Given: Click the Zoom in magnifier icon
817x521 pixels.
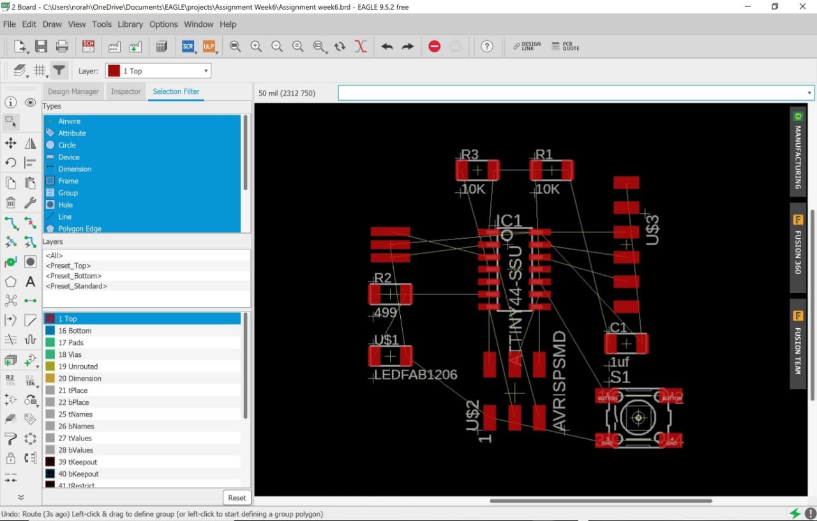Looking at the screenshot, I should pos(256,47).
